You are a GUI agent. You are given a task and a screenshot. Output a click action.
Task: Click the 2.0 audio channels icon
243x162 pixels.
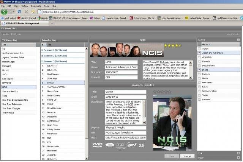[x=141, y=145]
